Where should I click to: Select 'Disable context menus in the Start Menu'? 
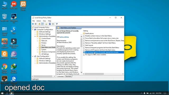coord(98,36)
